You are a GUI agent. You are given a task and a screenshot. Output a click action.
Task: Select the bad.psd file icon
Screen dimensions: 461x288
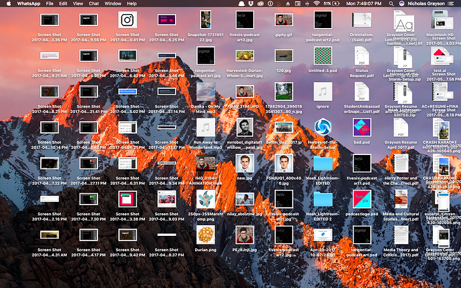362,126
